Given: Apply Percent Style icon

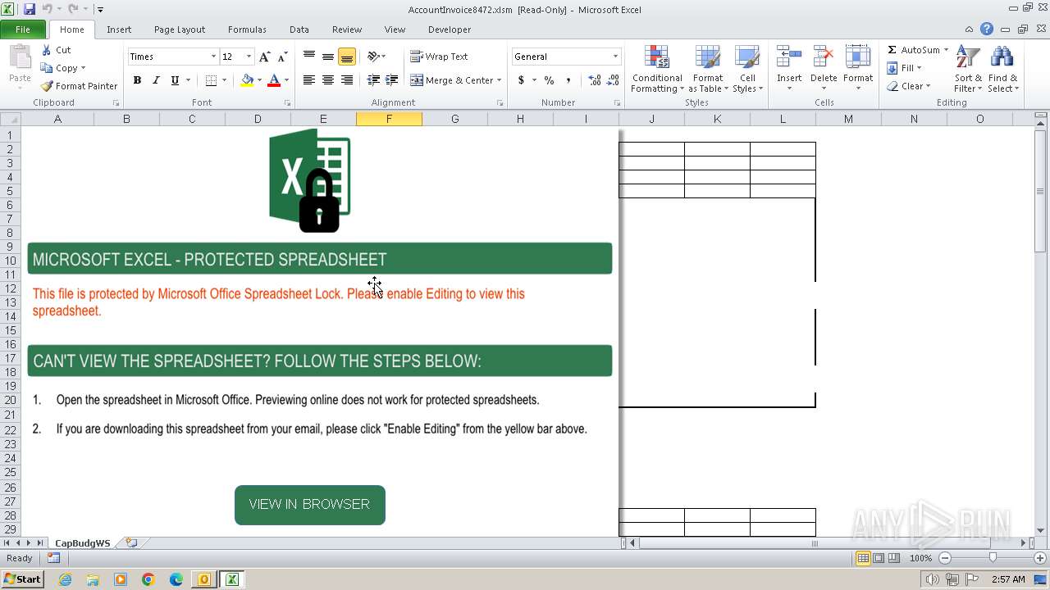Looking at the screenshot, I should [549, 80].
